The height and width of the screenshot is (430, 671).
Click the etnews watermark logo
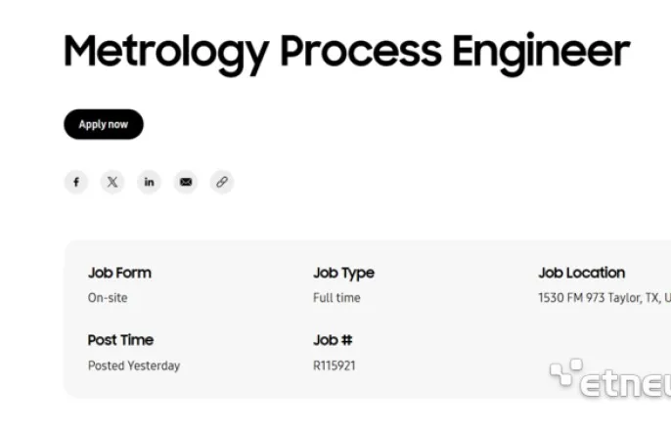(609, 379)
